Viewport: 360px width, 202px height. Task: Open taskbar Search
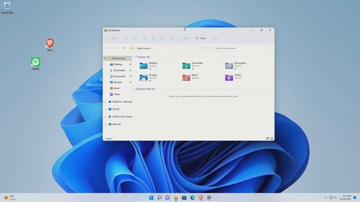click(x=159, y=198)
